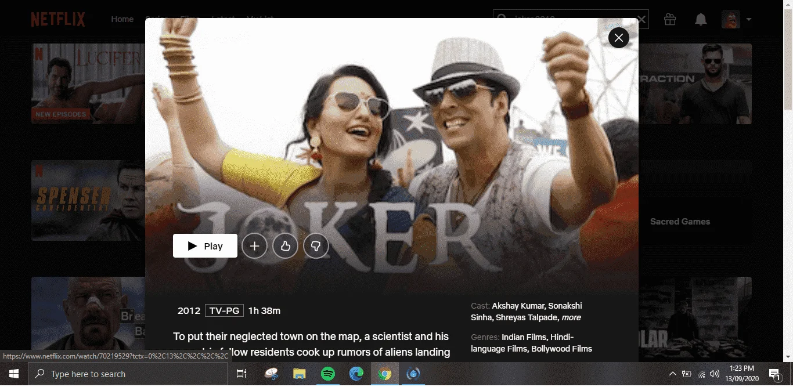Open the gift icon in header
This screenshot has height=387, width=793.
(670, 19)
